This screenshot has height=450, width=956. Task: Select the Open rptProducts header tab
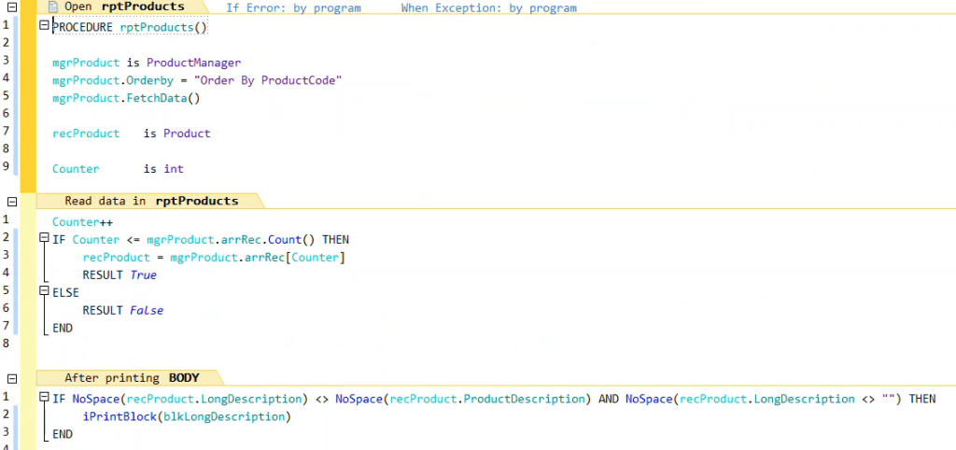click(x=123, y=7)
